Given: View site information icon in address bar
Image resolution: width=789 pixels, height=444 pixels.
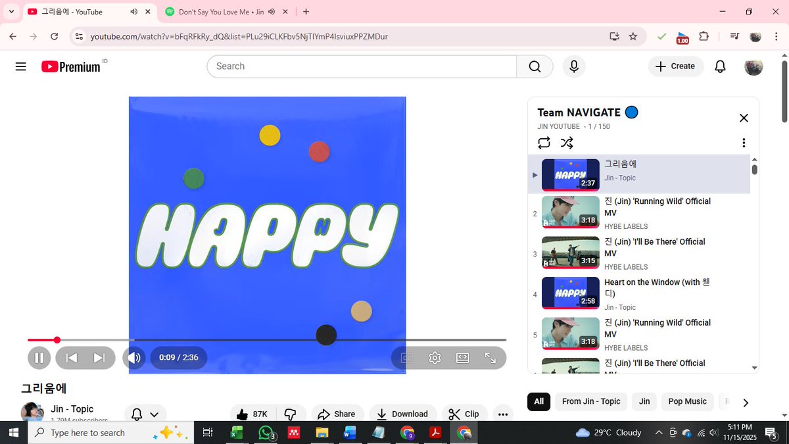Looking at the screenshot, I should 79,37.
